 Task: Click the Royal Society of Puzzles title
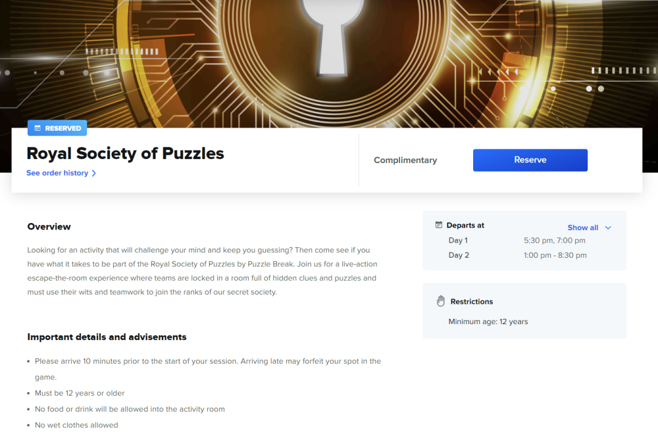click(125, 153)
